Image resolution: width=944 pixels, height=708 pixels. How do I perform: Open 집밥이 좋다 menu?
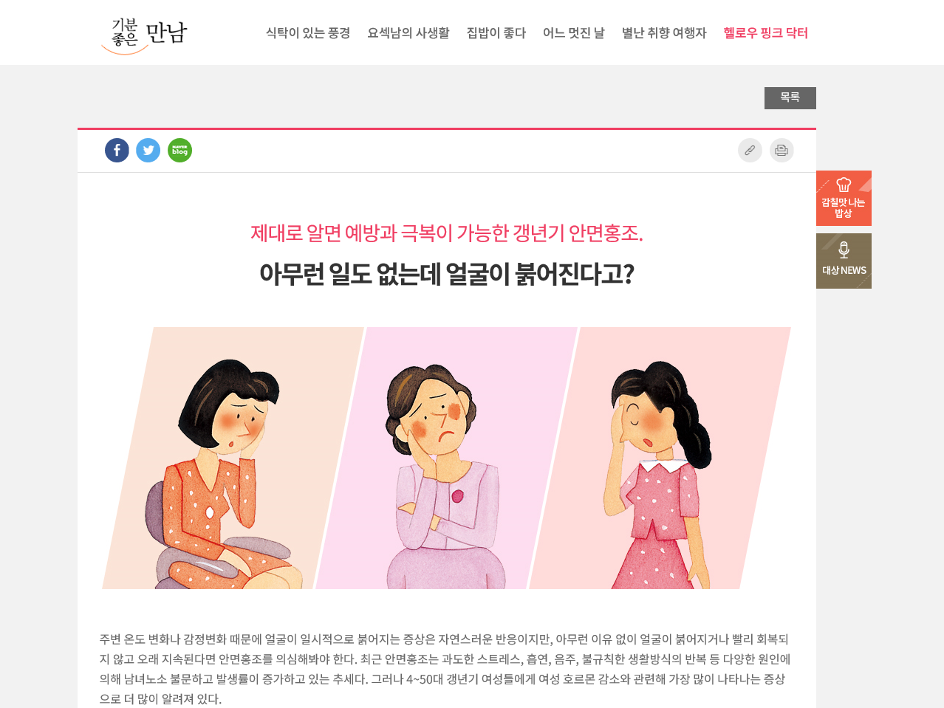(496, 33)
